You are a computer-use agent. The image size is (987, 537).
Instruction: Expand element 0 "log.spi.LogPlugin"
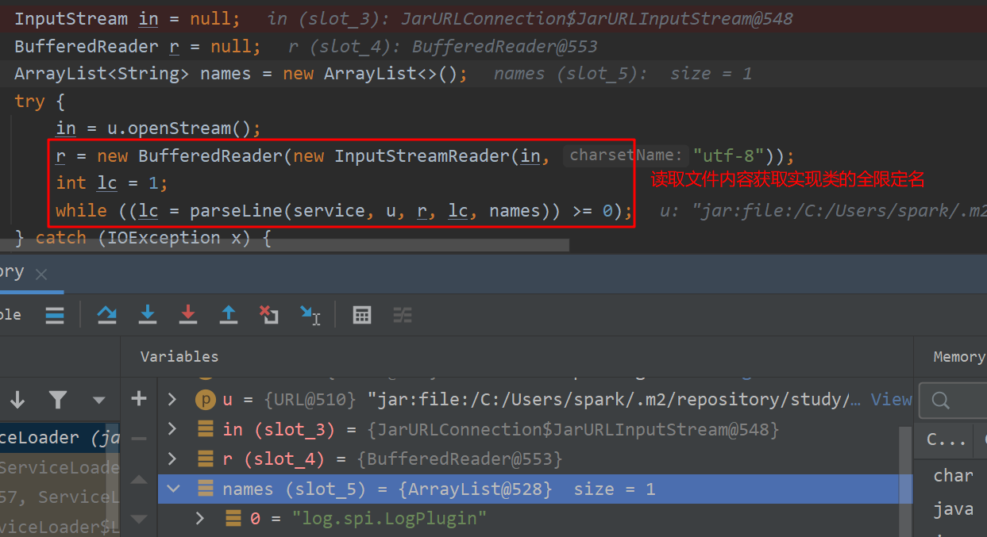pos(200,518)
